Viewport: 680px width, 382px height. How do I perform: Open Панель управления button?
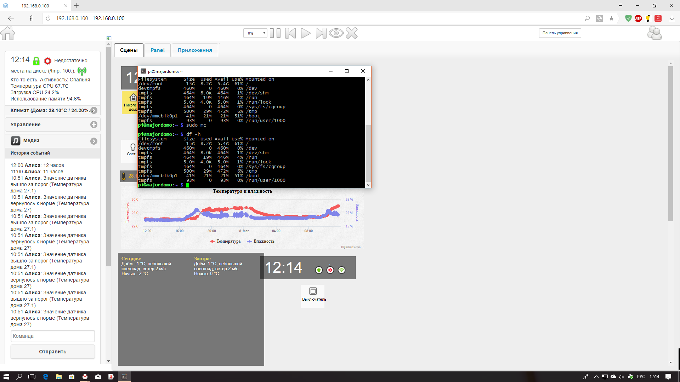[560, 33]
